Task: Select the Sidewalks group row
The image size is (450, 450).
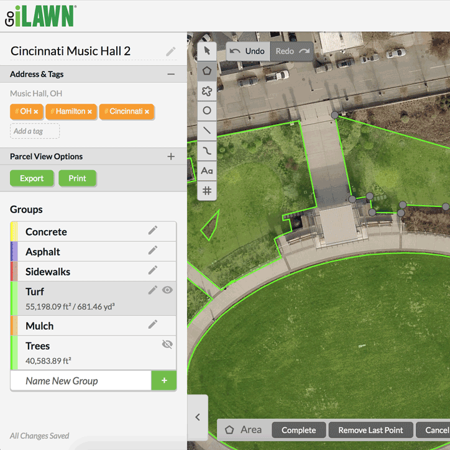Action: 93,272
